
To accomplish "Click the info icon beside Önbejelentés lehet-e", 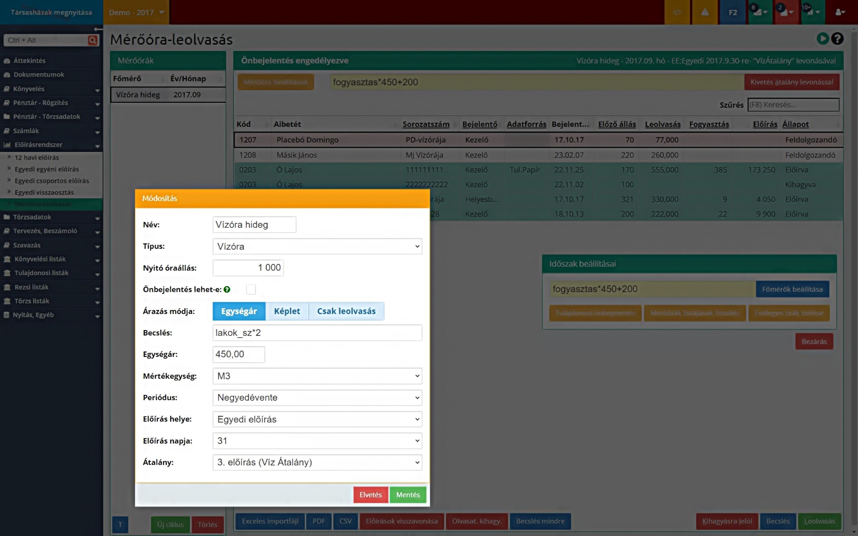I will [x=227, y=289].
